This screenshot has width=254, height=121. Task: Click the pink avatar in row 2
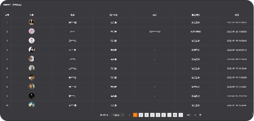coord(31,31)
